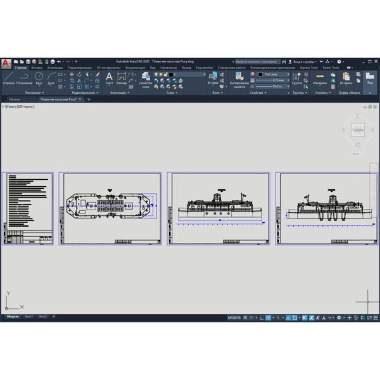Toggle ortho mode in status bar
Screen dimensions: 380x380
pos(262,318)
